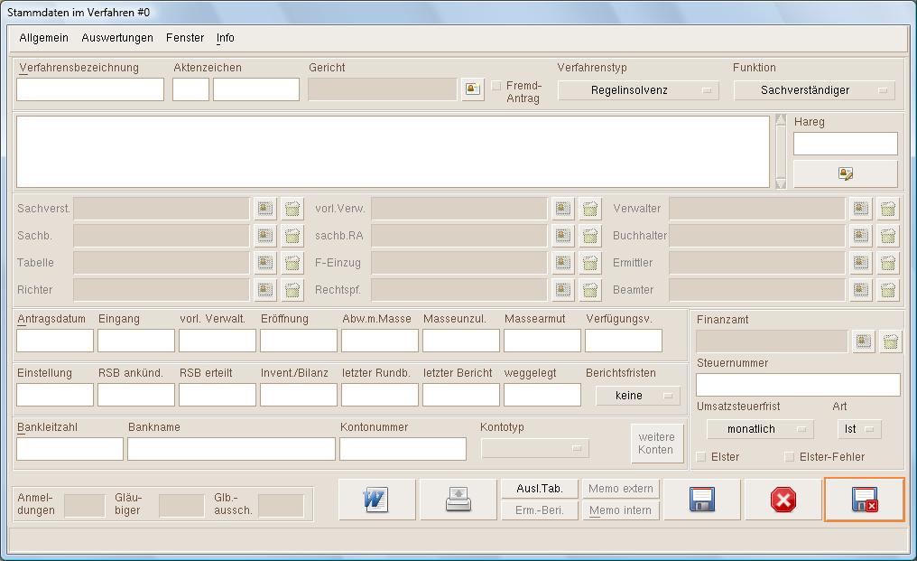Click the Einstellung date field

point(55,395)
